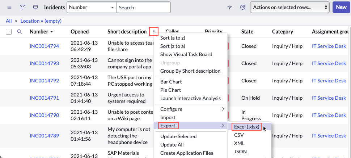Click the column search magnifier icon
This screenshot has height=158, width=351.
click(x=20, y=32)
